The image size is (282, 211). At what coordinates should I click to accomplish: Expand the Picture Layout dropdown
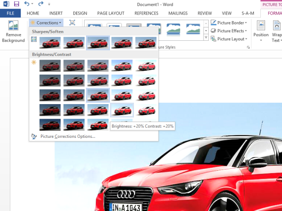(228, 39)
